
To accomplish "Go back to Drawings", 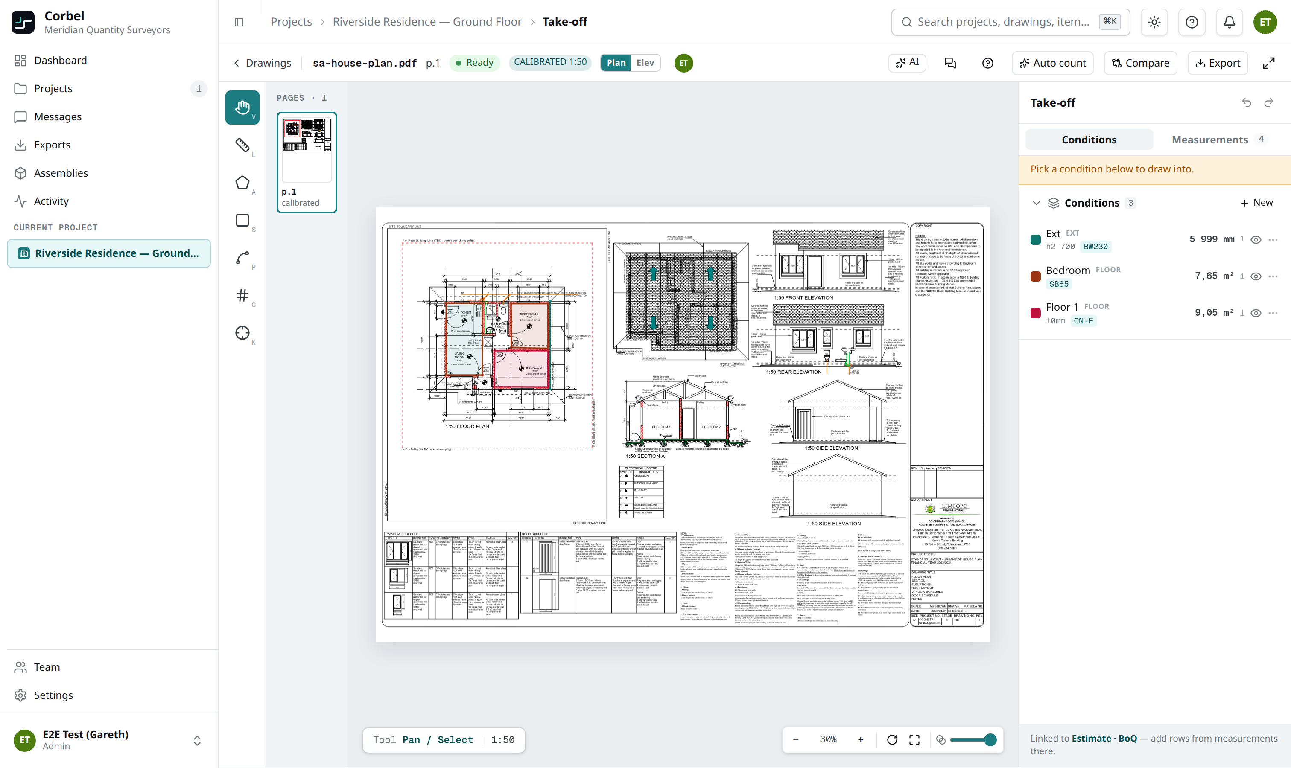I will coord(263,63).
